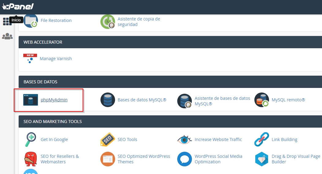Collapse the WEB ACCELERATOR section header
The height and width of the screenshot is (174, 322).
pos(170,42)
